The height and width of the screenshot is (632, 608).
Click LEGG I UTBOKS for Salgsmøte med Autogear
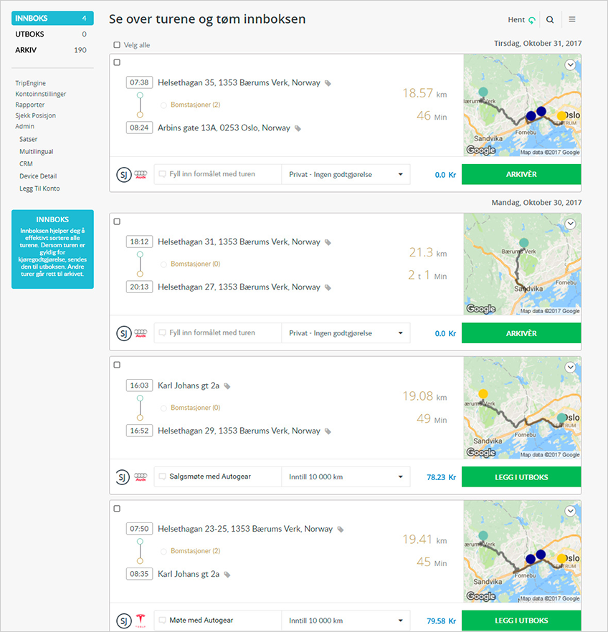(521, 477)
